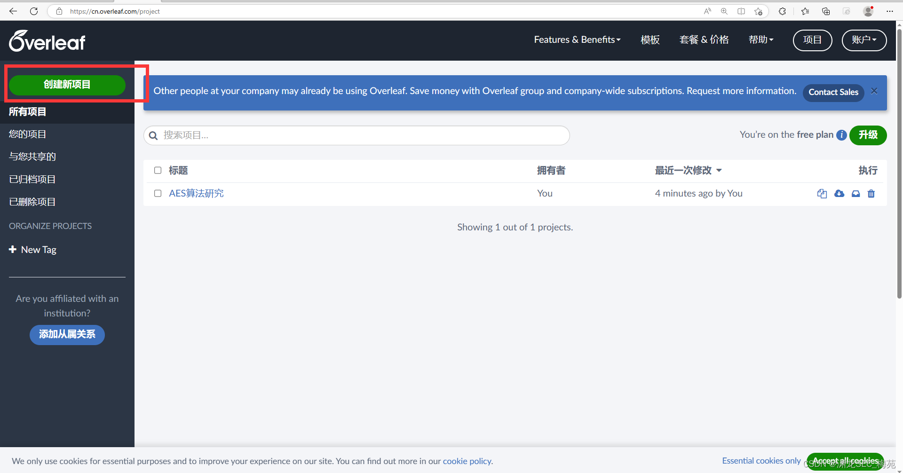This screenshot has height=473, width=903.
Task: Open browser favorites star list icon
Action: tap(805, 11)
